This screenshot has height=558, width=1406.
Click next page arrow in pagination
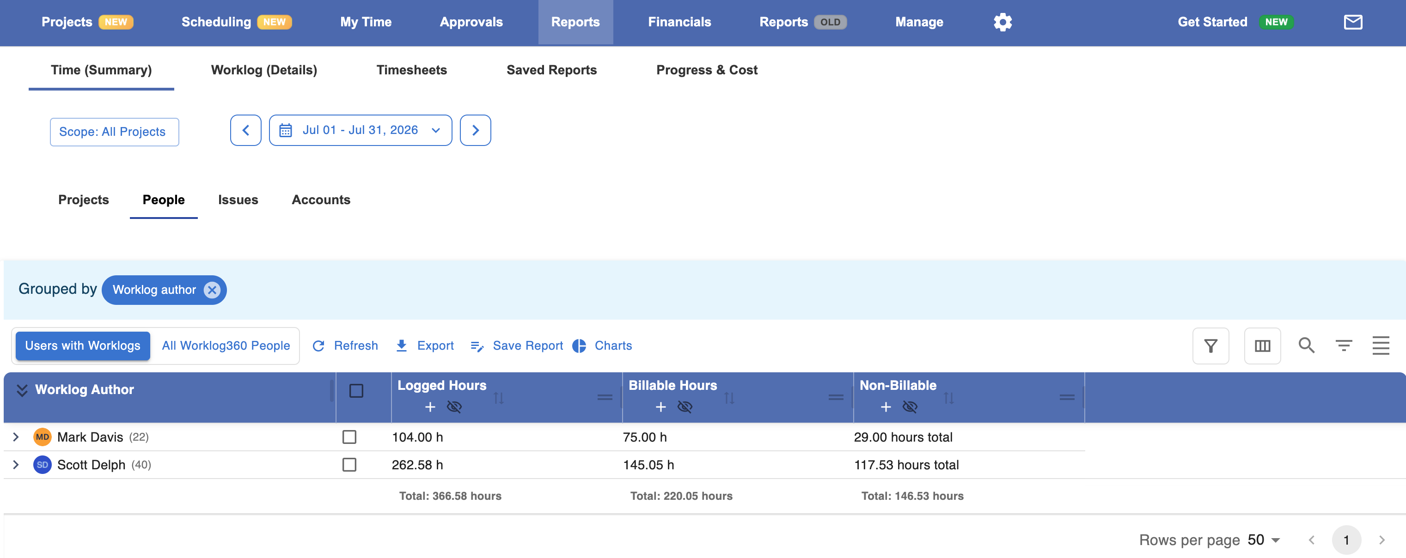1382,540
